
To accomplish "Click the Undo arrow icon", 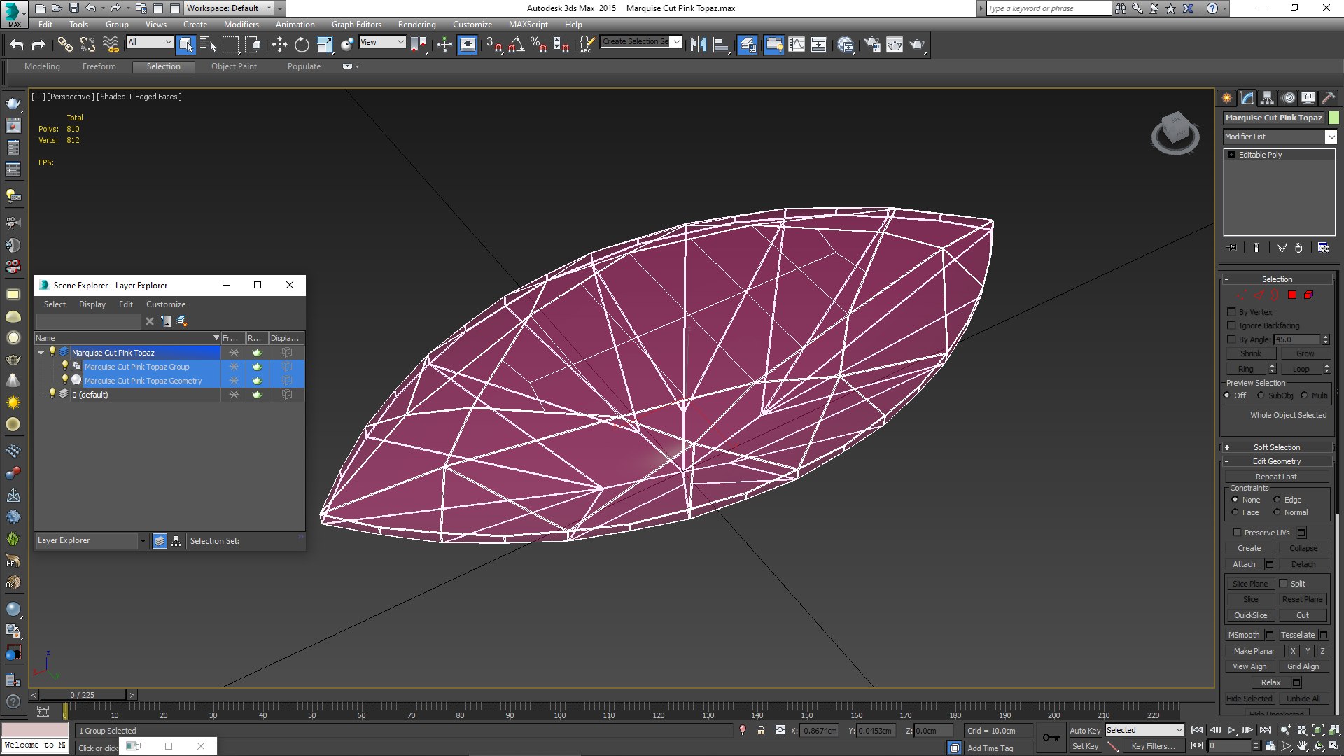I will point(16,45).
